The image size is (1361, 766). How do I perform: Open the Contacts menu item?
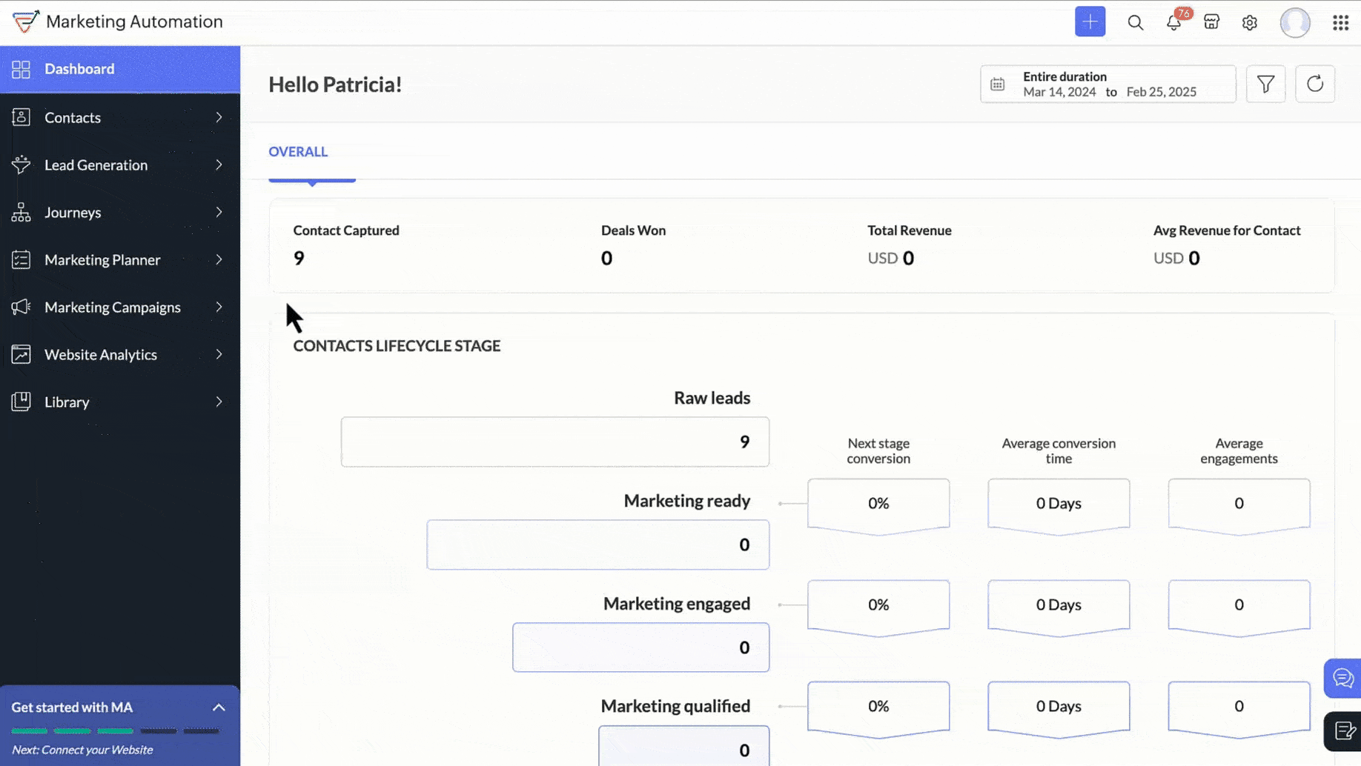pos(120,117)
